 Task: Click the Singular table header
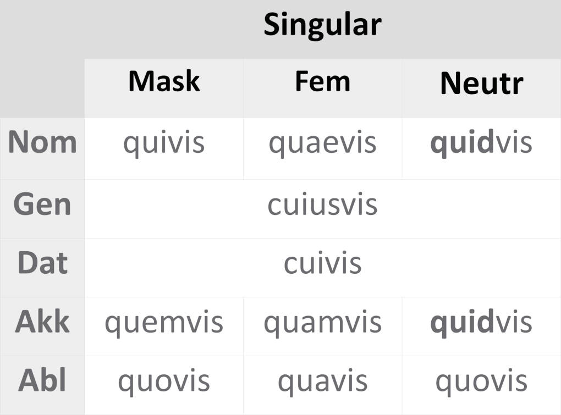click(322, 25)
